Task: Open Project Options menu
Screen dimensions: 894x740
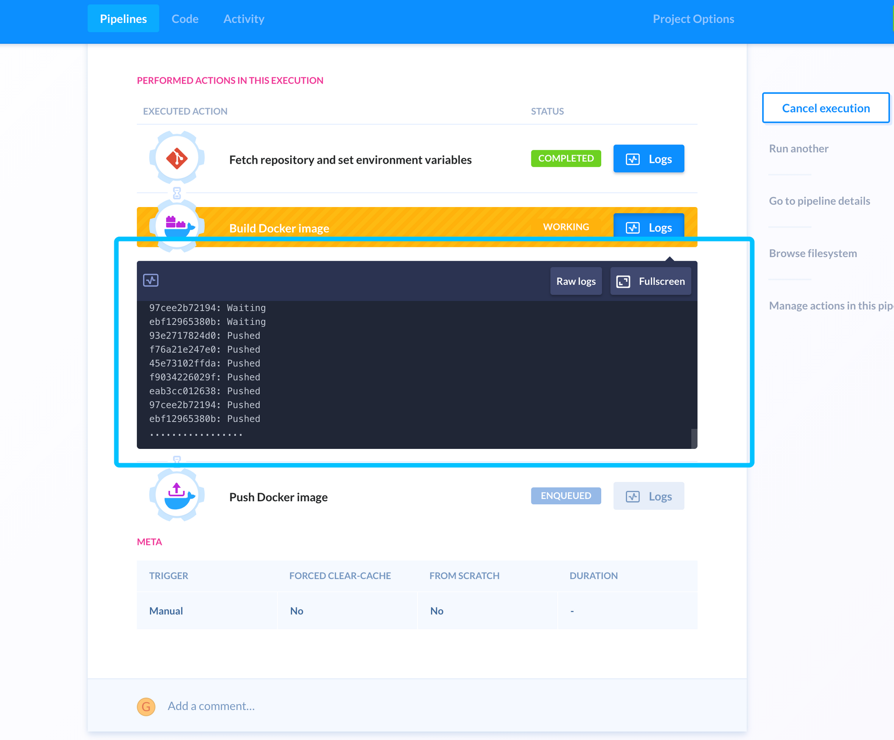Action: 693,19
